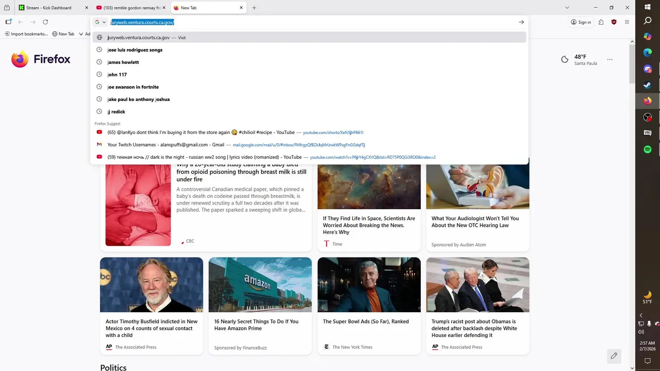This screenshot has width=660, height=371.
Task: Open Windows Search magnifier in taskbar
Action: click(x=648, y=21)
